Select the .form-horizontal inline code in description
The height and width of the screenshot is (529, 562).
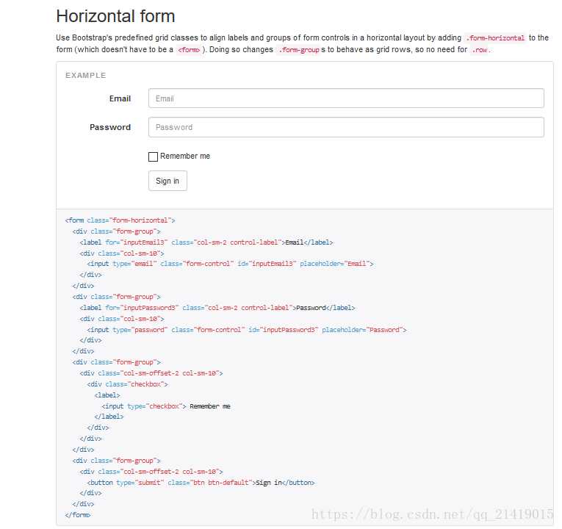(x=496, y=38)
